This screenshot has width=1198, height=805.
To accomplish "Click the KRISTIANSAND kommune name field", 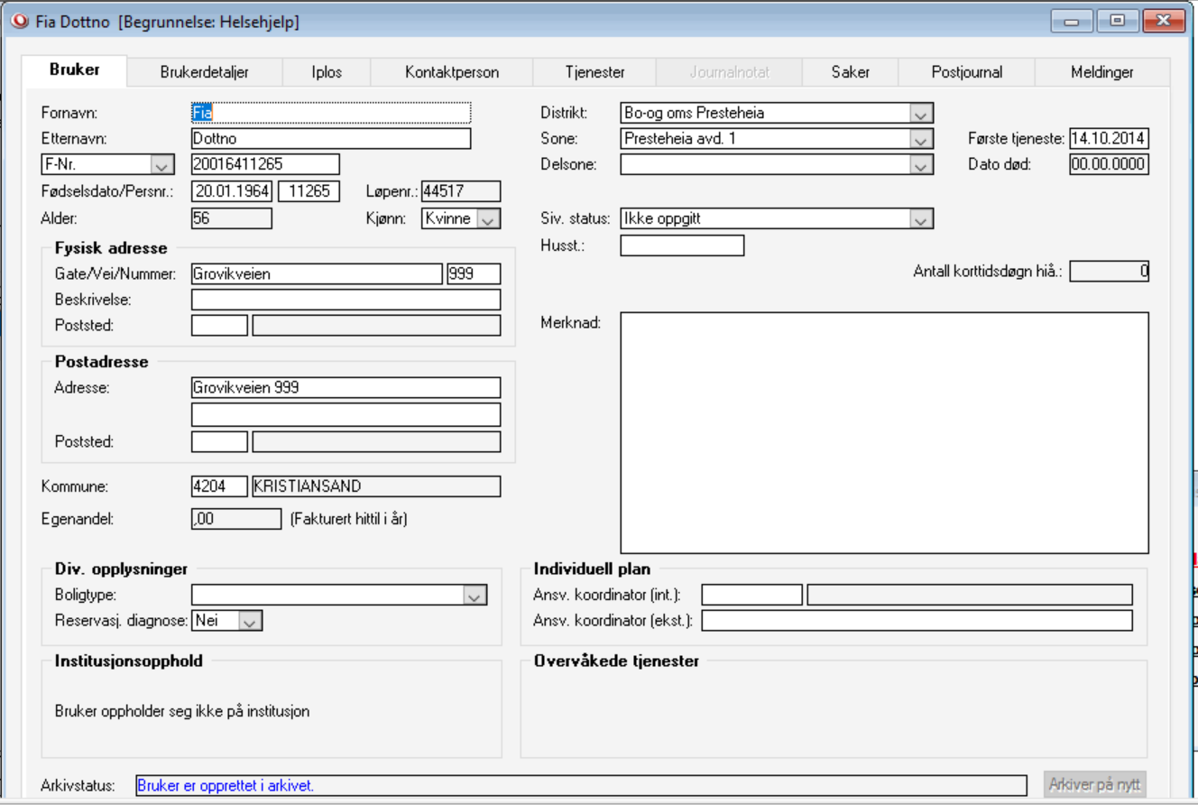I will (x=376, y=486).
